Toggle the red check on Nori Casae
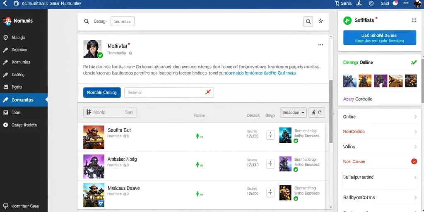Viewport: 424px width, 212px height. point(414,161)
